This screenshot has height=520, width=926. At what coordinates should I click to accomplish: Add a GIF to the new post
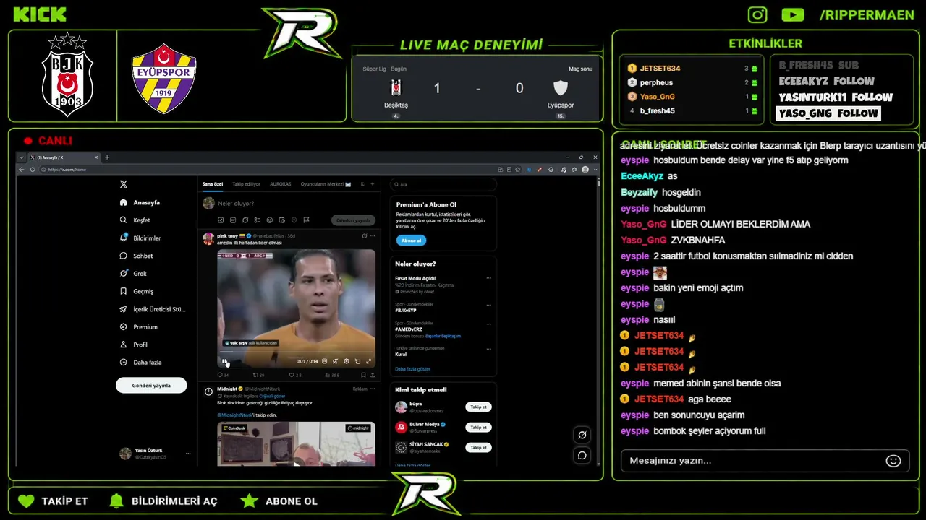point(233,220)
